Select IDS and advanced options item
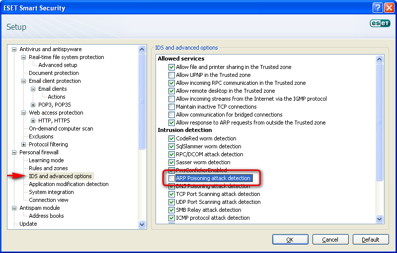 point(60,176)
